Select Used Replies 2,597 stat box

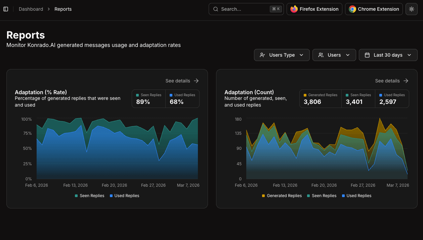392,99
